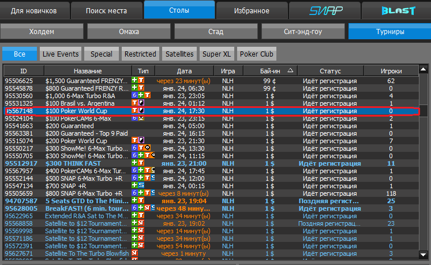This screenshot has width=431, height=265.
Task: Select the Холдем game tab
Action: click(x=42, y=32)
